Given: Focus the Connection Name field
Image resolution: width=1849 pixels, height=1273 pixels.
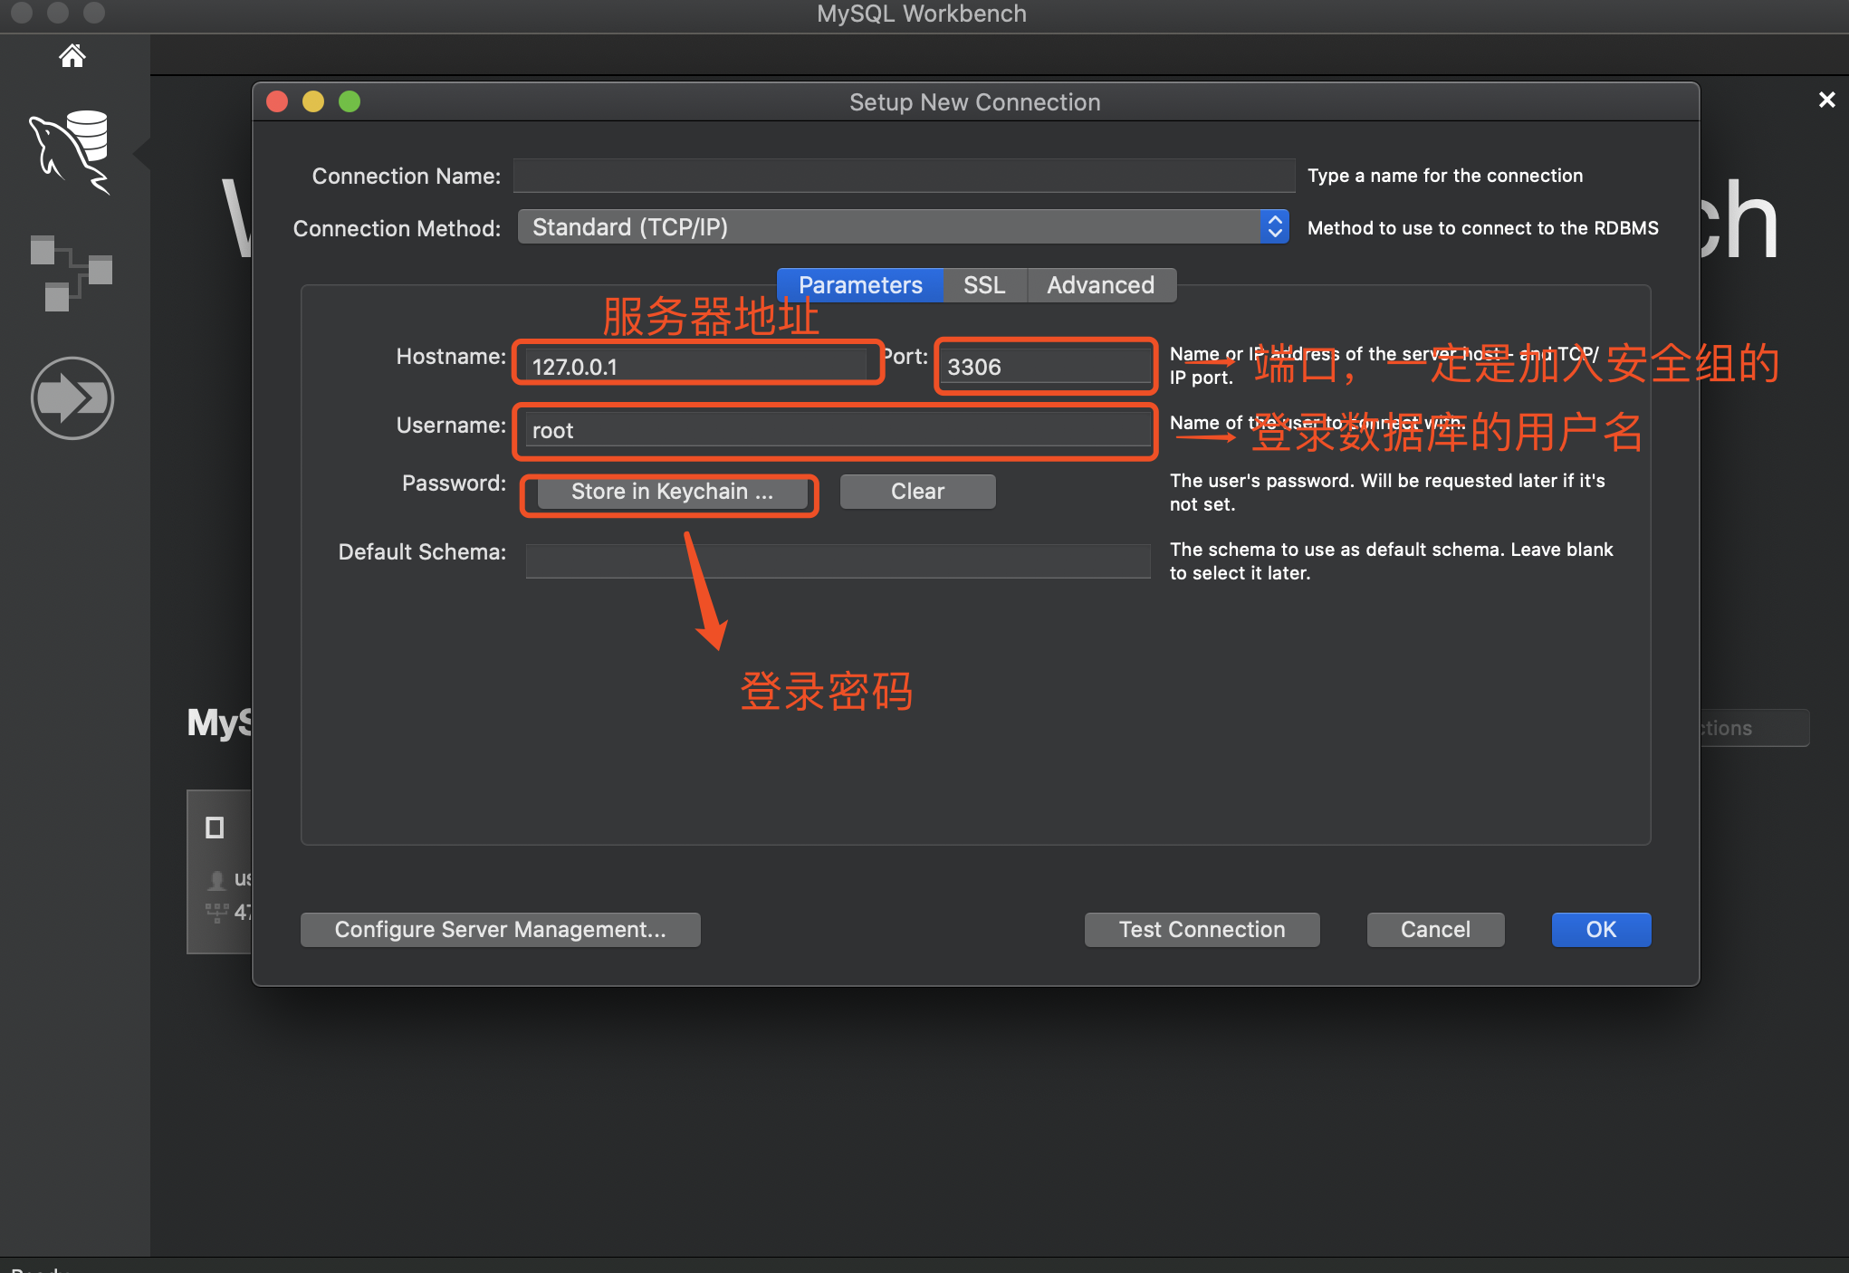Looking at the screenshot, I should (x=904, y=176).
